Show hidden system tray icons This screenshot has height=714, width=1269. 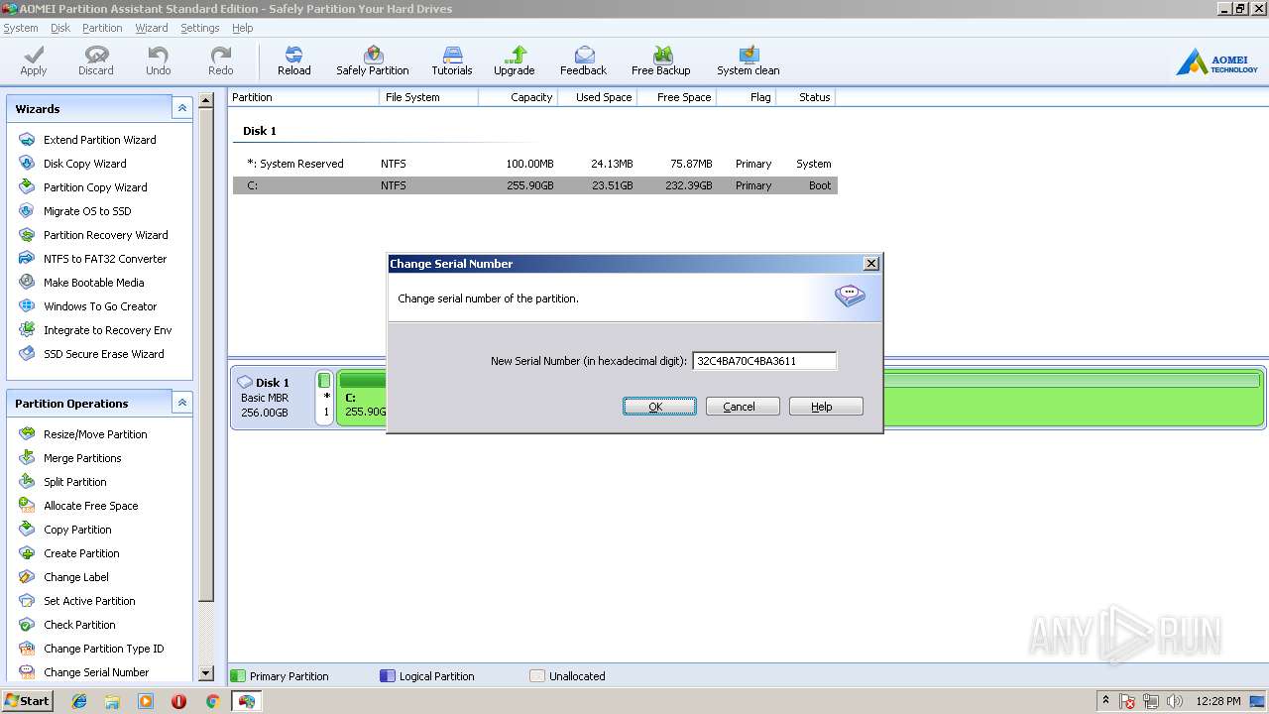coord(1105,701)
